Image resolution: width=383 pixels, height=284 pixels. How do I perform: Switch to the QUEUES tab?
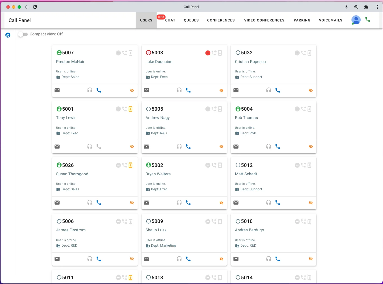191,20
